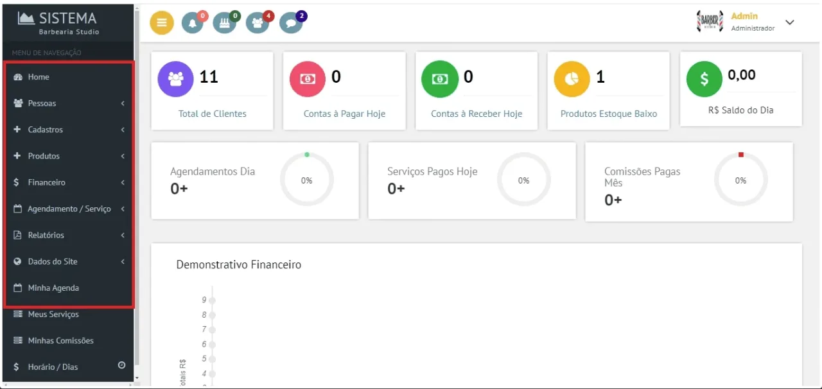Open the Admin profile dropdown arrow

[x=790, y=22]
